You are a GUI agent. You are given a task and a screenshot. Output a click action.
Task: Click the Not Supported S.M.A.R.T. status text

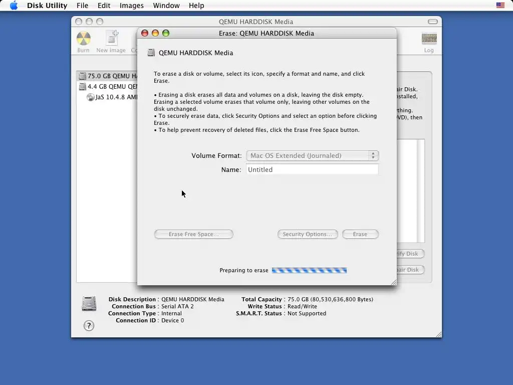pyautogui.click(x=307, y=313)
